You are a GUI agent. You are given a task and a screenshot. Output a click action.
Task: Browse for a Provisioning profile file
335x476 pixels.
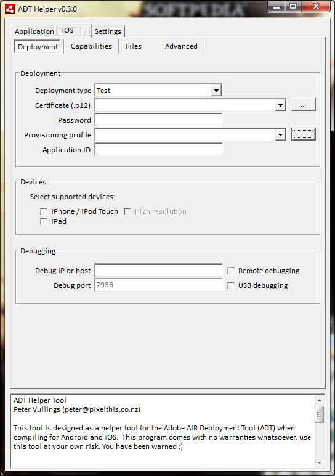click(x=303, y=134)
